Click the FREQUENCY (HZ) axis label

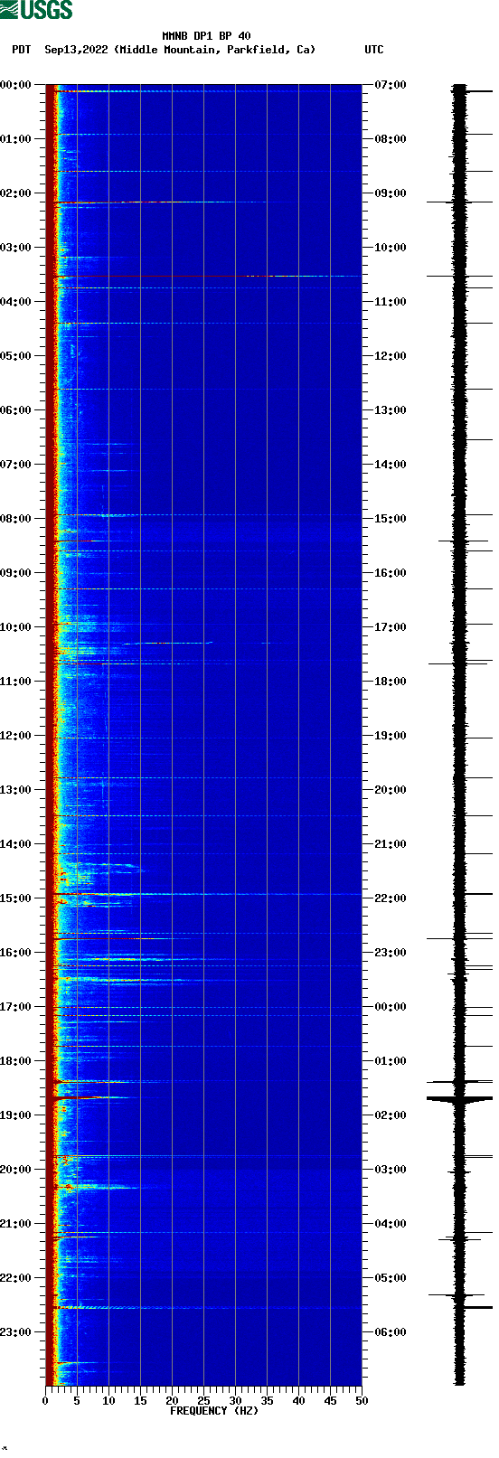click(214, 1410)
